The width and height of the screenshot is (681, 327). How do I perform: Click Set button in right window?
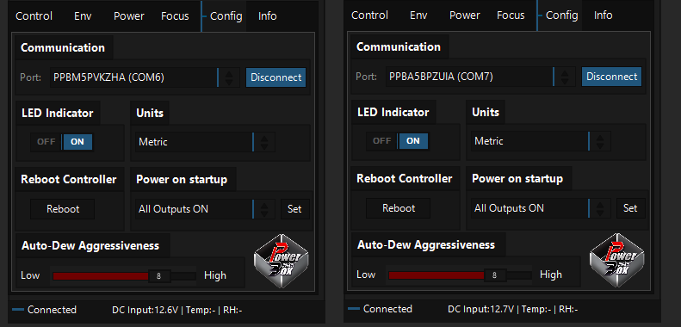pyautogui.click(x=630, y=208)
